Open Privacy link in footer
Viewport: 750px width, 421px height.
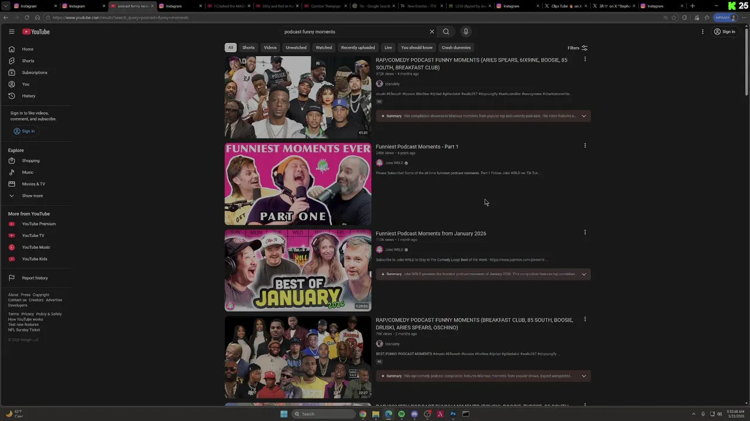(x=28, y=314)
